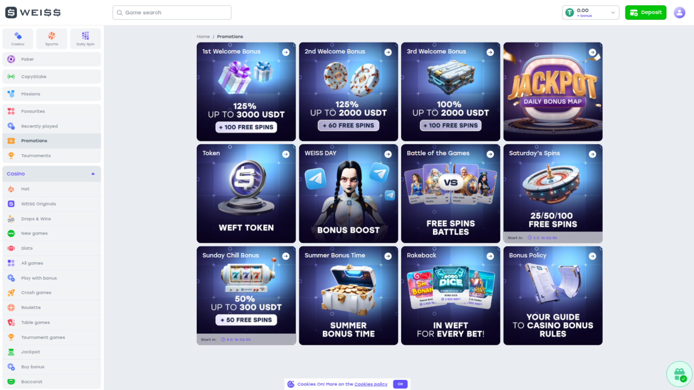
Task: Collapse the Casino sidebar section
Action: tap(93, 174)
